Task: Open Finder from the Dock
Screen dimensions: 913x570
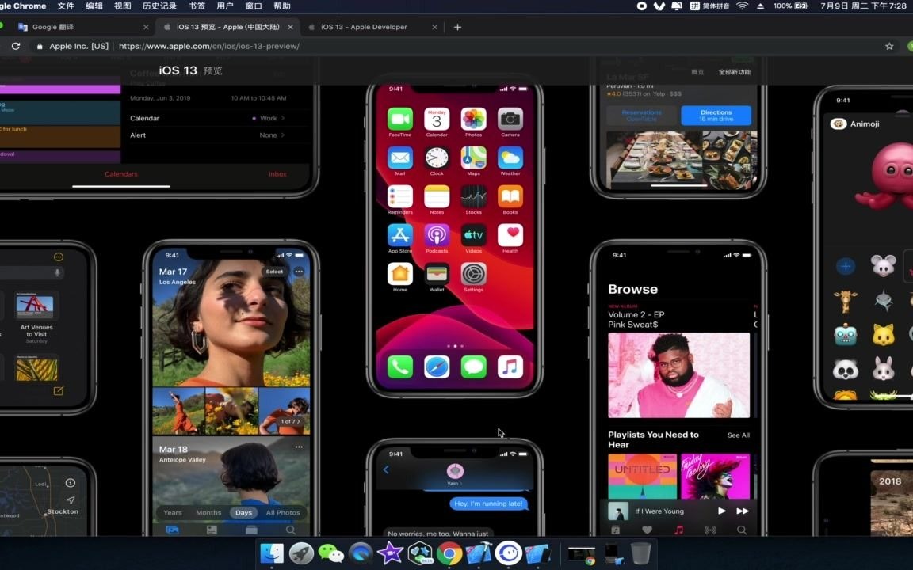Action: click(271, 553)
